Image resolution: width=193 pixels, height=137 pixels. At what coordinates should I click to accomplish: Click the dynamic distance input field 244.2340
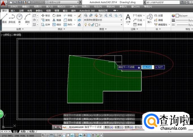pos(147,67)
